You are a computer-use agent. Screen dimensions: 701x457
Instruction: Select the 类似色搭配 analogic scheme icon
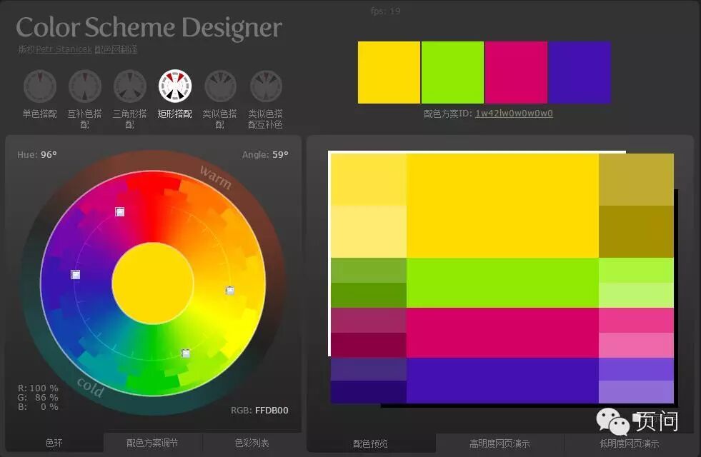220,86
